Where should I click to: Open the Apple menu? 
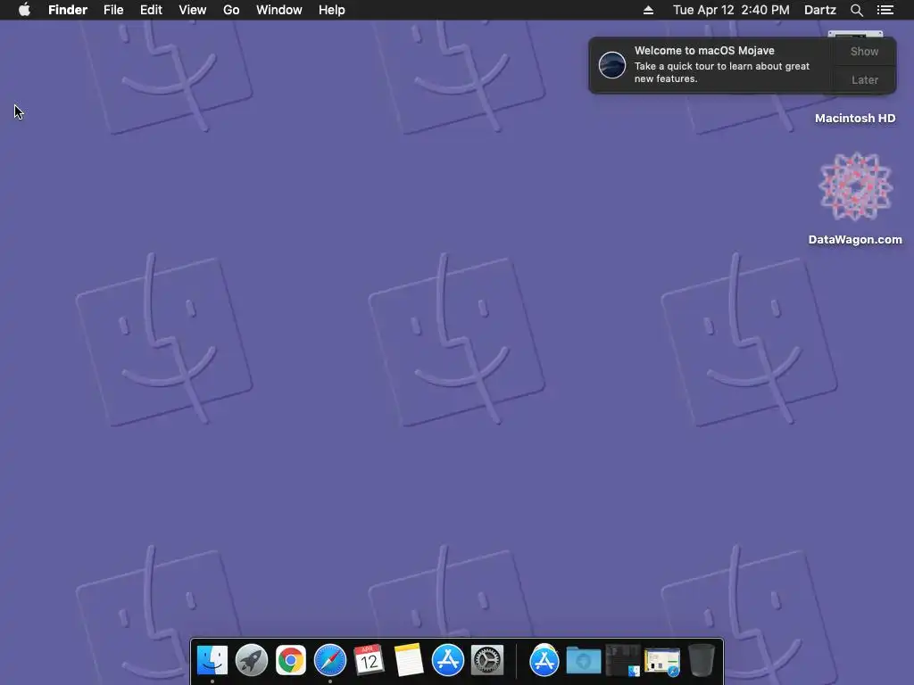24,10
